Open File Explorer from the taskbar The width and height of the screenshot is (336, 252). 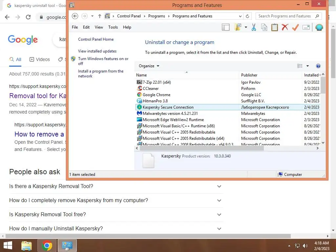tap(27, 245)
